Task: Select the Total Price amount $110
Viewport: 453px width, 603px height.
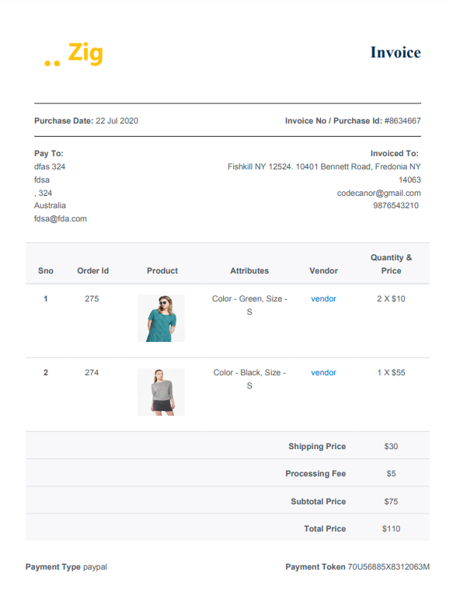Action: point(391,528)
